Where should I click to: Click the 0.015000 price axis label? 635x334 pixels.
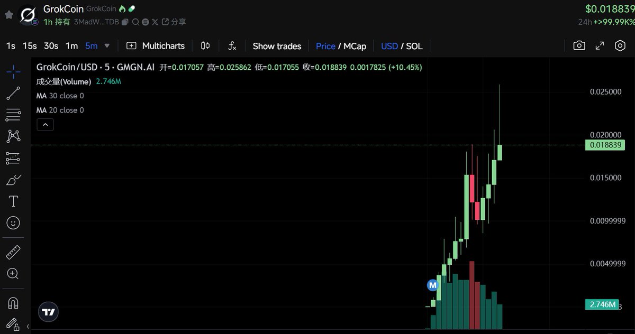[605, 178]
